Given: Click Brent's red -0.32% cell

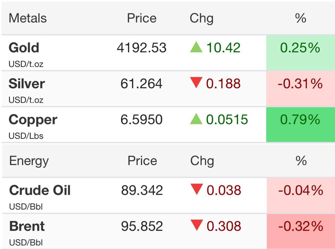Looking at the screenshot, I should (x=301, y=231).
